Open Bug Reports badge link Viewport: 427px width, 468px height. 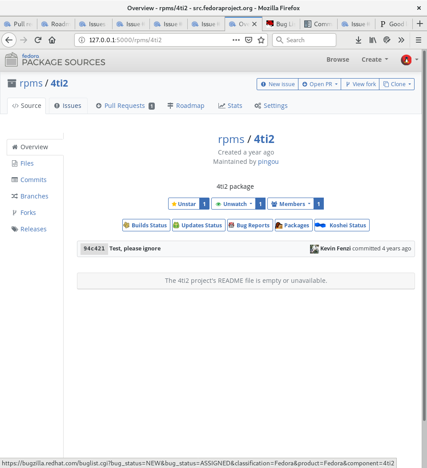[x=250, y=226]
